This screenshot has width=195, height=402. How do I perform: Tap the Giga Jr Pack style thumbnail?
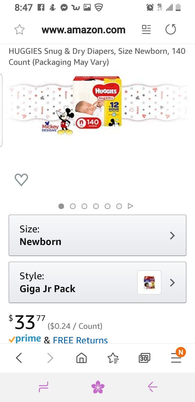149,282
